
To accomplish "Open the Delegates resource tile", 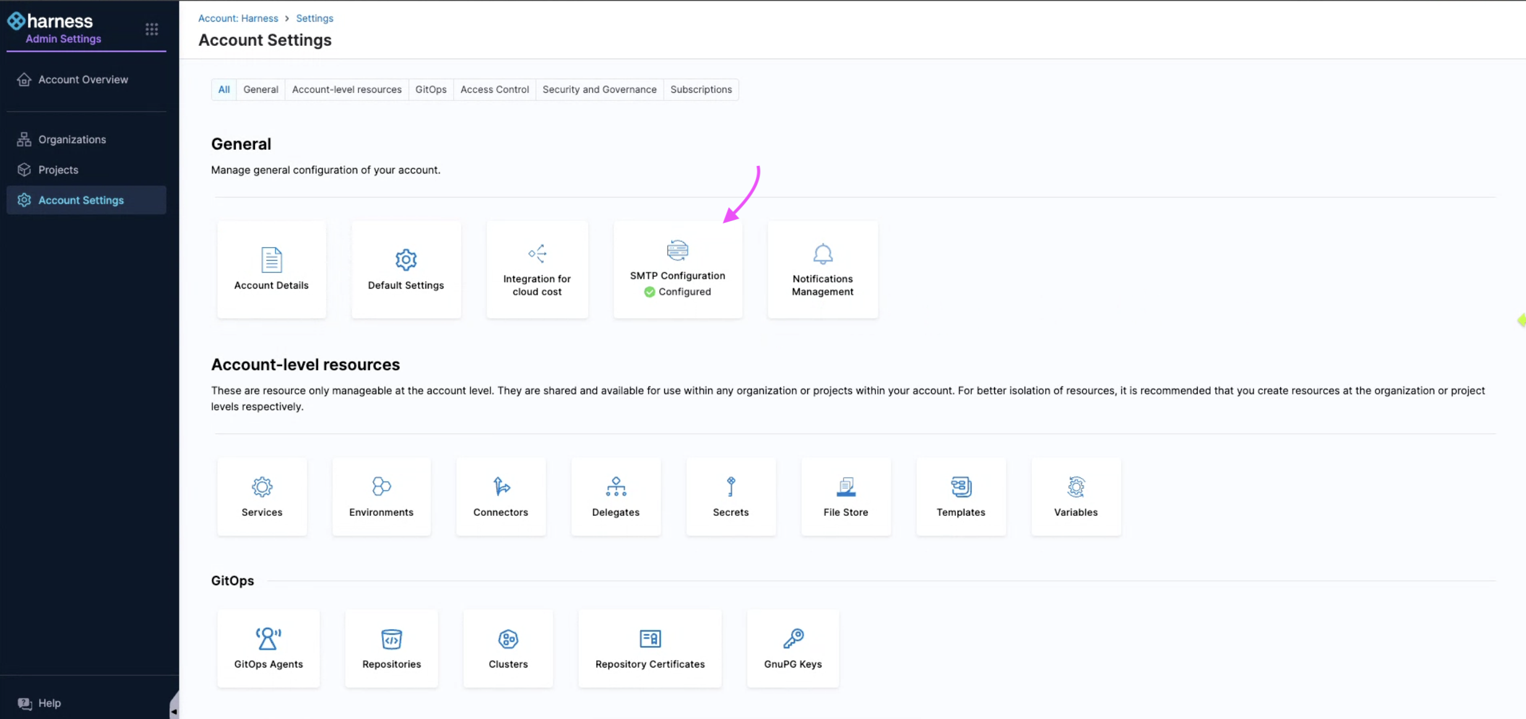I will click(615, 497).
